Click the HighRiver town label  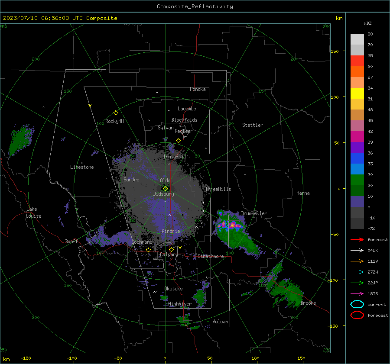point(180,304)
